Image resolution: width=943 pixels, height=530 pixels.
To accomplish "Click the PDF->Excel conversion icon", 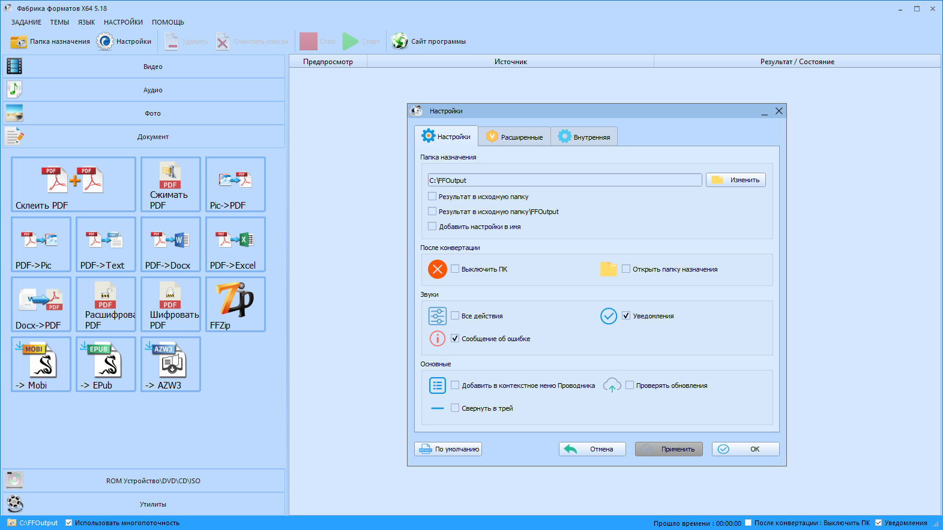I will click(235, 244).
